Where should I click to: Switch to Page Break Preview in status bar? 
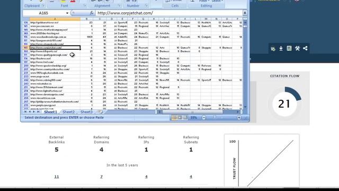[185, 118]
